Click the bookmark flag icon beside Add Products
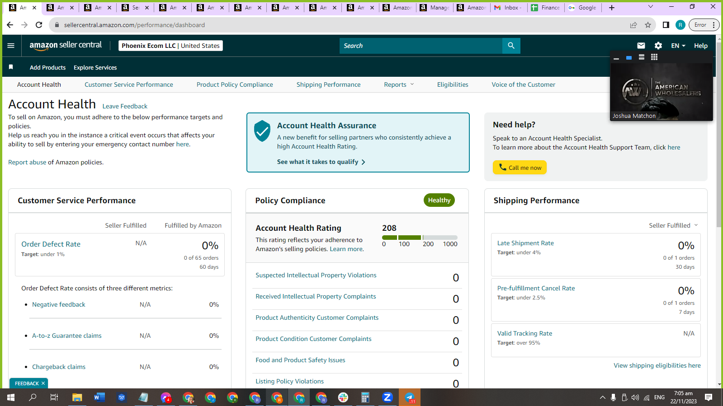The height and width of the screenshot is (406, 723). [x=11, y=67]
